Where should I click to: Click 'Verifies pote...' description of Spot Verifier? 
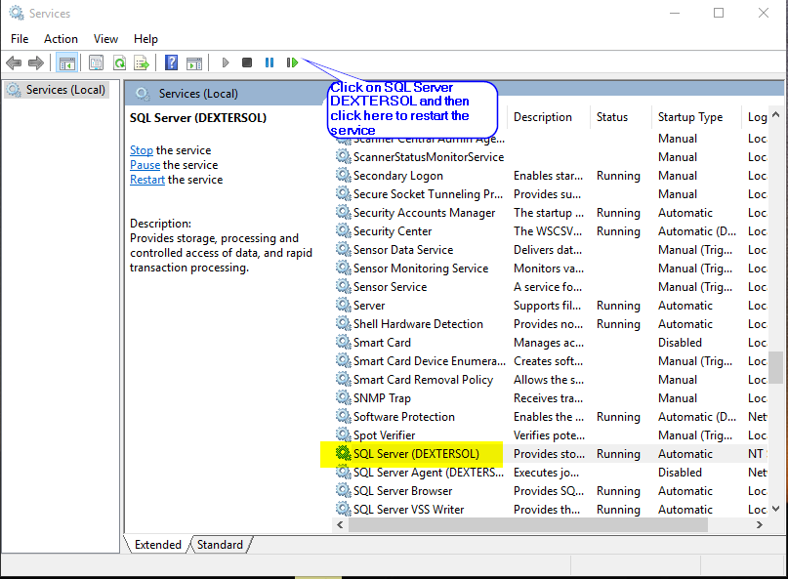[549, 435]
